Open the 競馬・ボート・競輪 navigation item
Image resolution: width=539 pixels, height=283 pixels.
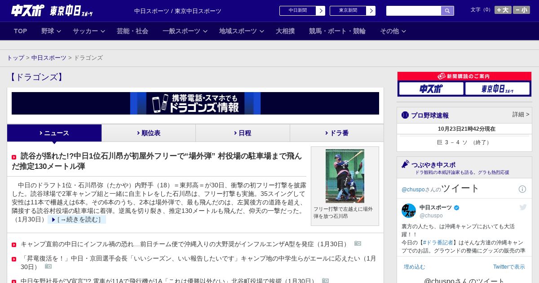pyautogui.click(x=337, y=31)
